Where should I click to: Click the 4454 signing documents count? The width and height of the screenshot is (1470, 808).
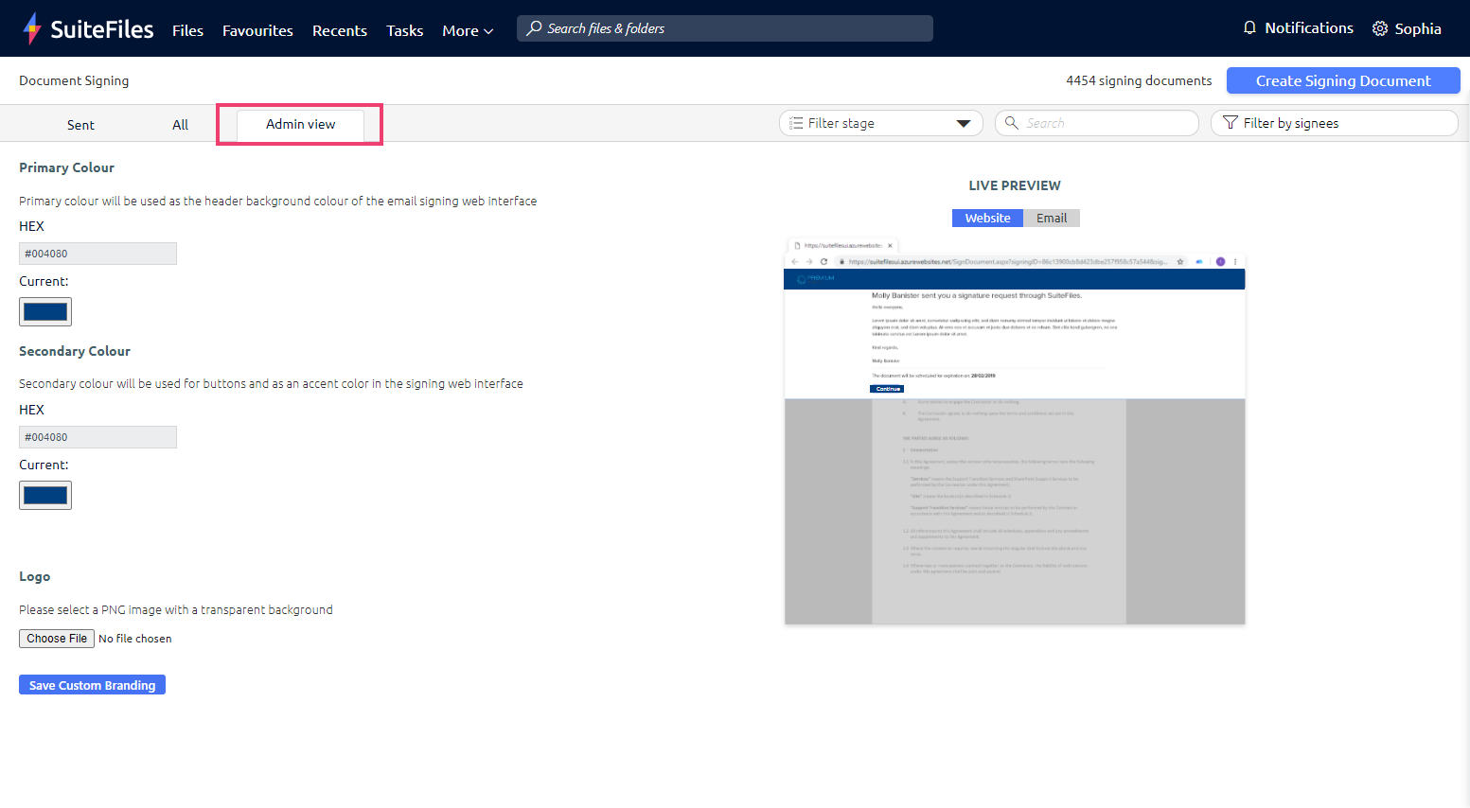[x=1139, y=80]
